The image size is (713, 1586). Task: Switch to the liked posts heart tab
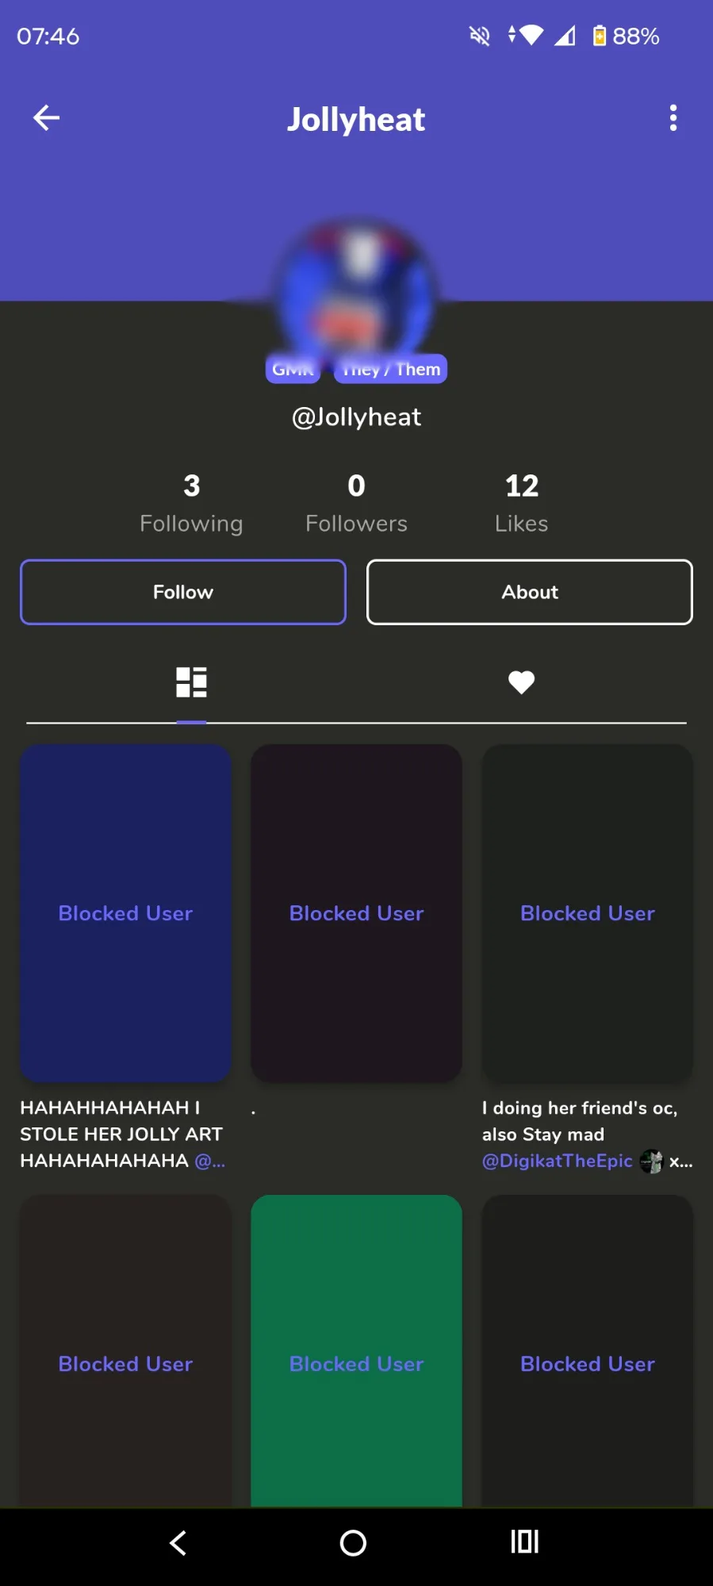coord(521,682)
